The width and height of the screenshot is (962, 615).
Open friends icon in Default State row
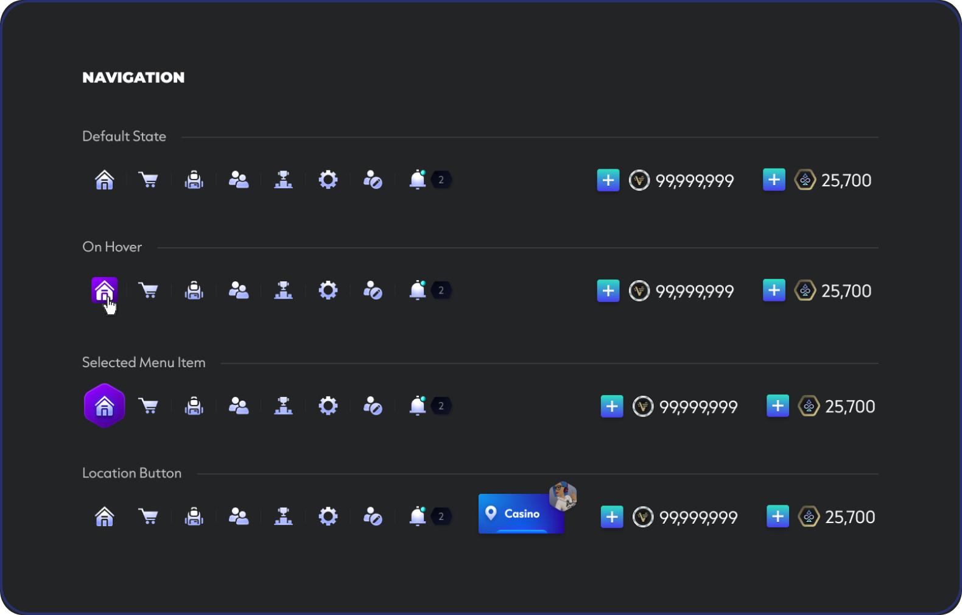(x=239, y=180)
